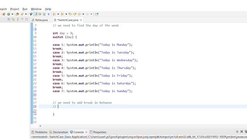Select the SwitchCase.java editor tab
This screenshot has height=139, width=247.
point(68,20)
